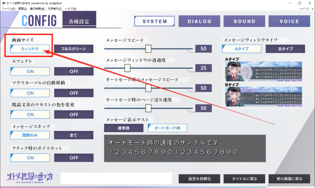
Task: Set メッセージスキップ to 全て
Action: [x=74, y=135]
